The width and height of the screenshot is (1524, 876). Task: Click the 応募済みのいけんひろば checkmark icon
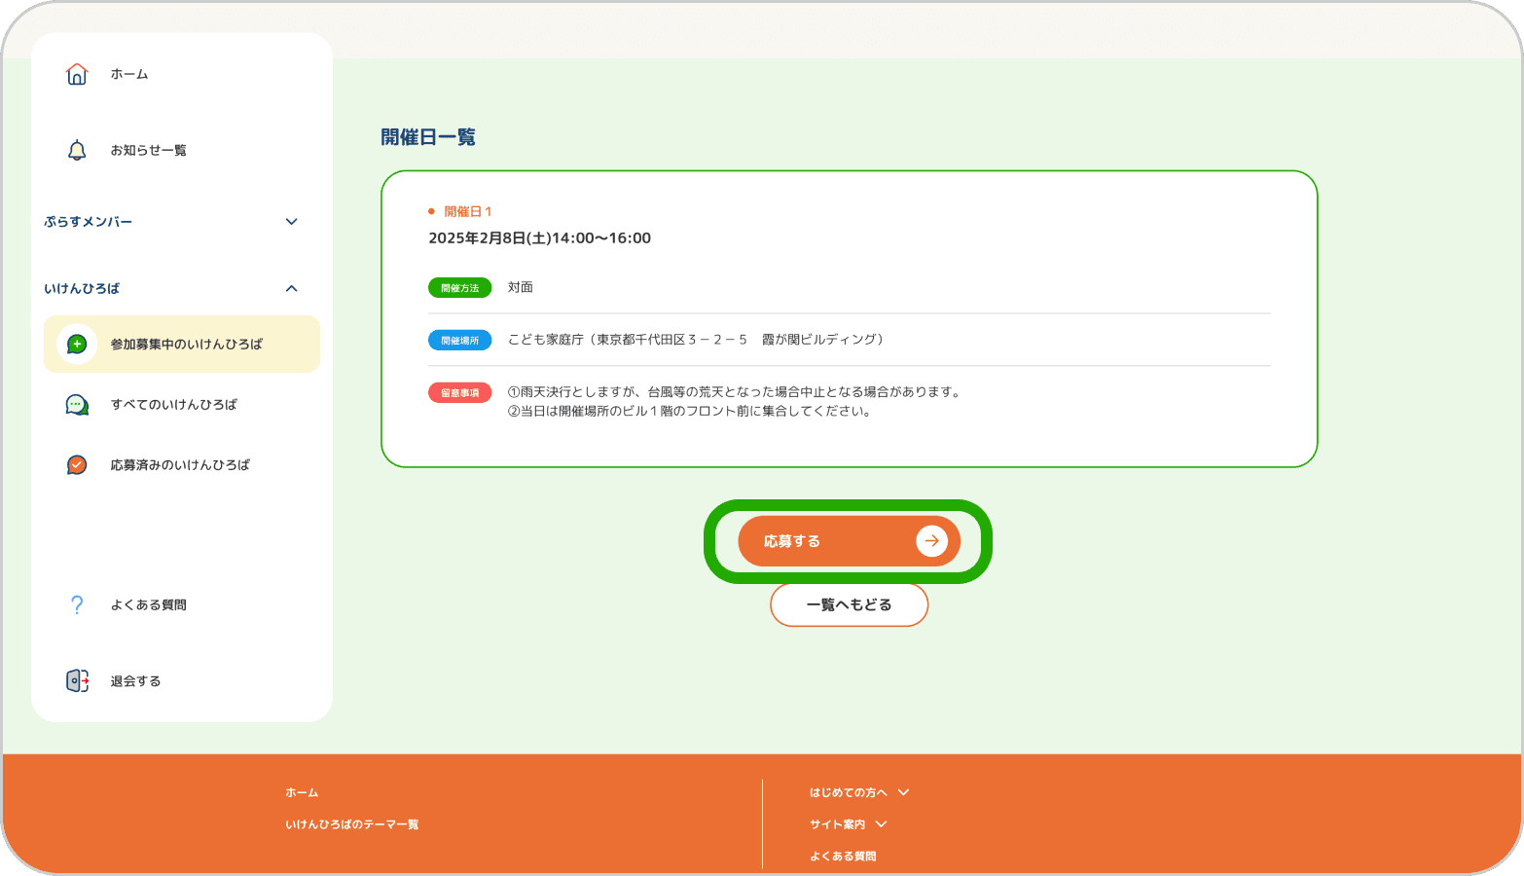(77, 464)
